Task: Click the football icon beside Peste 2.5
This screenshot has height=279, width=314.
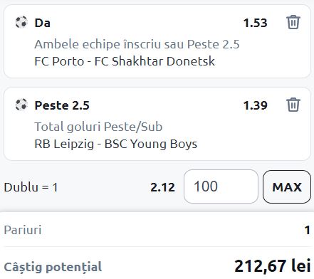Action: click(x=21, y=105)
